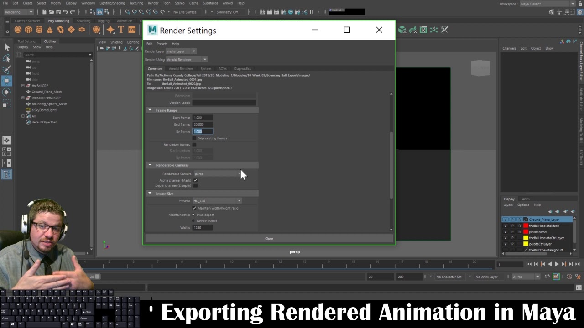Toggle Maintain width/height ratio checkbox
Screen dimensions: 584x328
pos(194,208)
